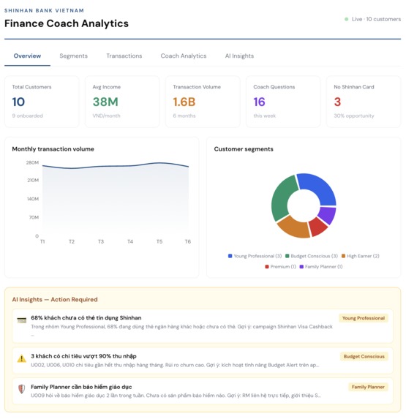Open the Overview tab

pos(27,56)
